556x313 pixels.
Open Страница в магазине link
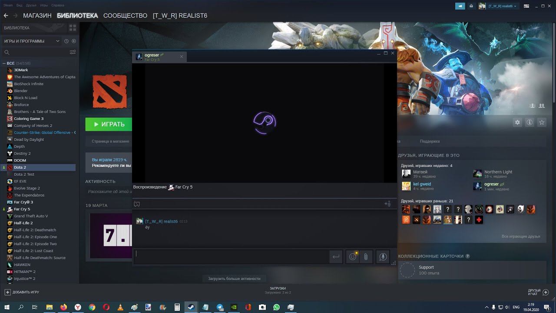tap(110, 141)
